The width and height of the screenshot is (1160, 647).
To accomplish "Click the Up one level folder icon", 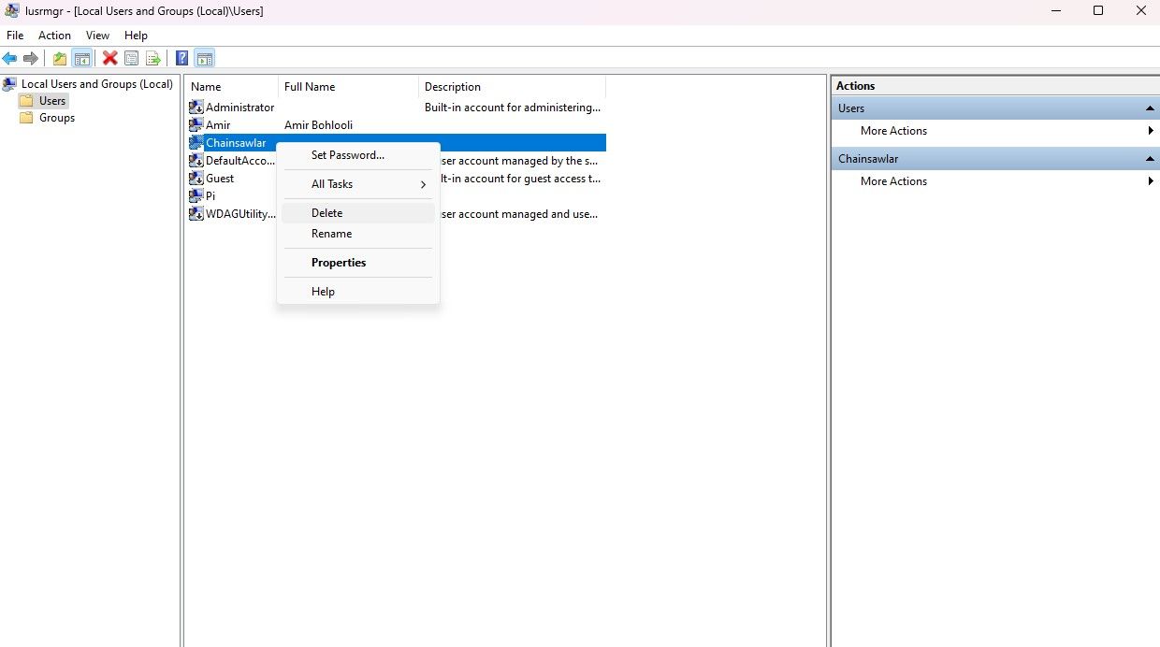I will click(59, 58).
